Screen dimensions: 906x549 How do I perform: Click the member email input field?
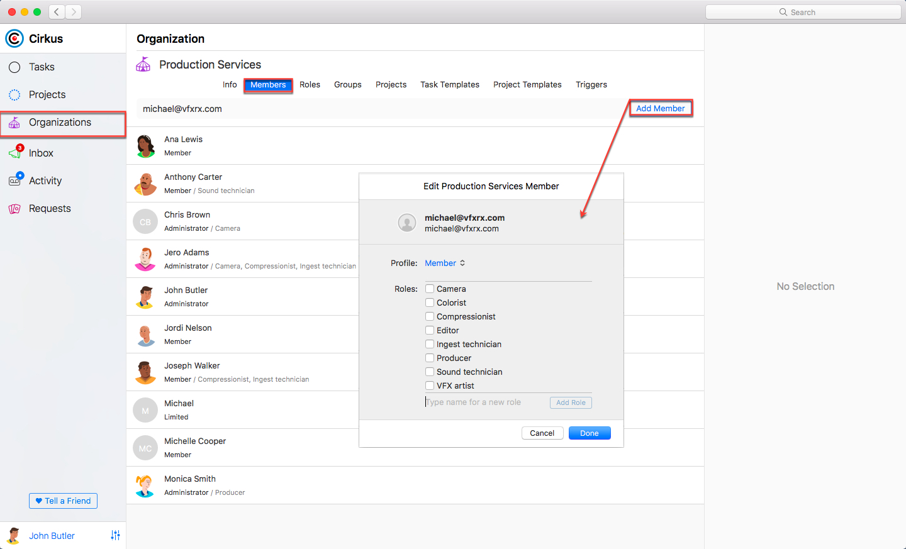pyautogui.click(x=381, y=109)
